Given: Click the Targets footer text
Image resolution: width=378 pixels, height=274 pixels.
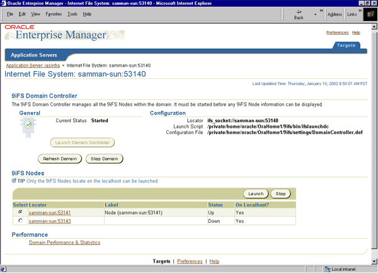Looking at the screenshot, I should click(161, 261).
